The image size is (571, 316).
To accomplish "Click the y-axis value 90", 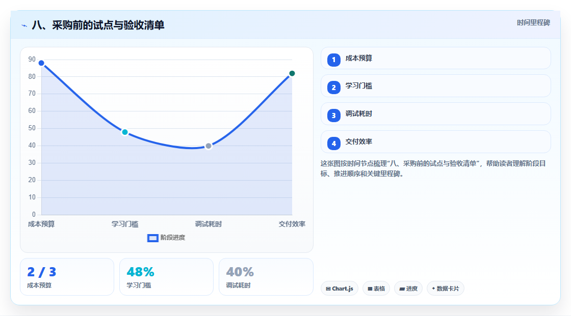I will (x=32, y=59).
